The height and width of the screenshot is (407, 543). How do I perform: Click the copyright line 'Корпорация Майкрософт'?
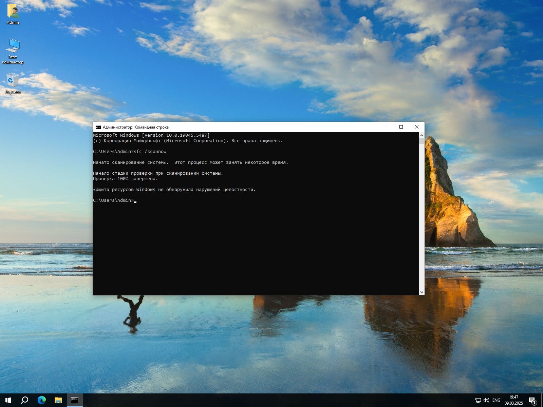tap(188, 141)
